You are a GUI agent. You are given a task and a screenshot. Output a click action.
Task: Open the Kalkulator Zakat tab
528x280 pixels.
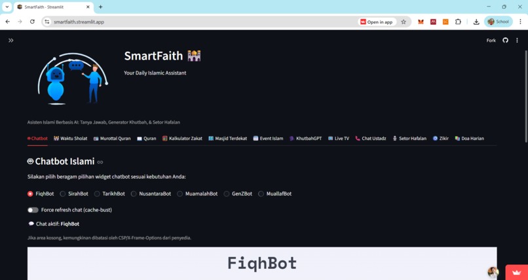point(182,139)
